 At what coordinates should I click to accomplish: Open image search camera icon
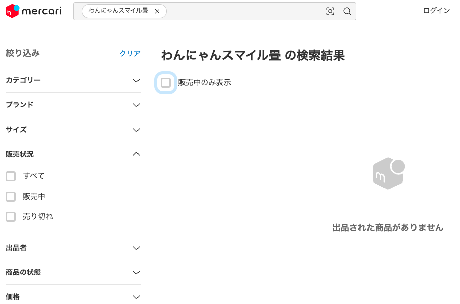pos(330,11)
